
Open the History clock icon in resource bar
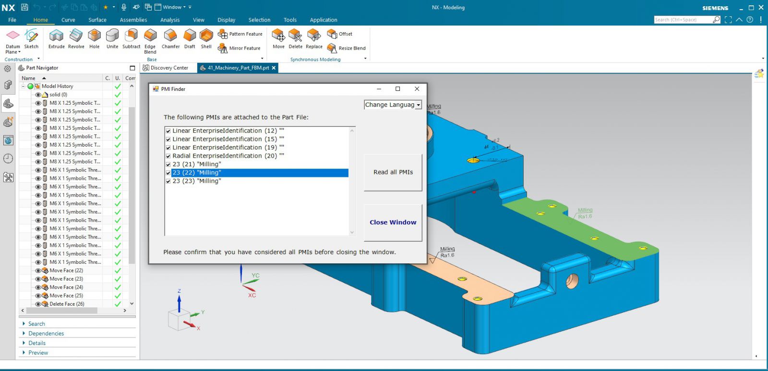coord(8,159)
